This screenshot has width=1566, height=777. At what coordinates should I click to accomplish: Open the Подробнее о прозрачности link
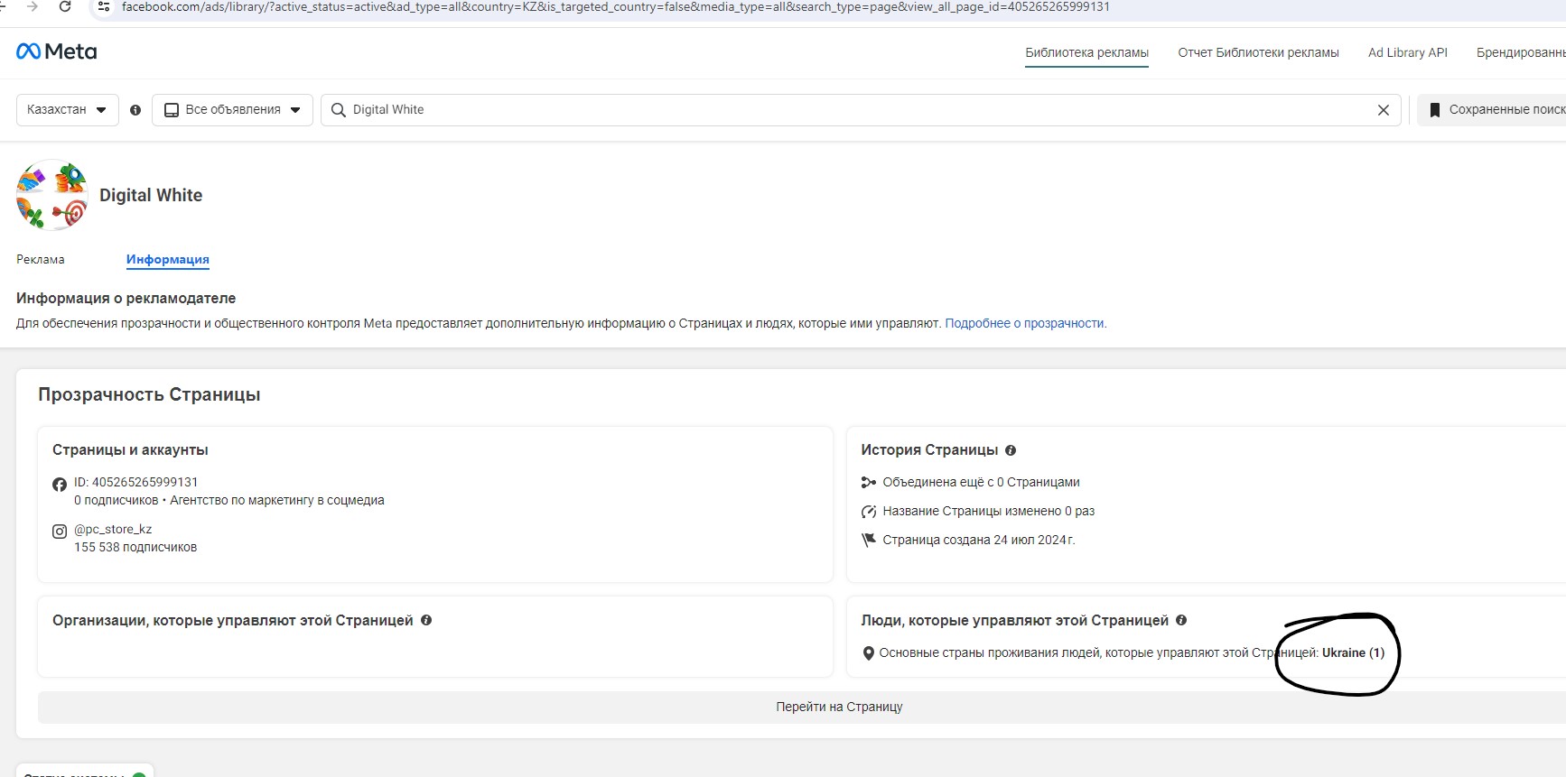point(1025,324)
